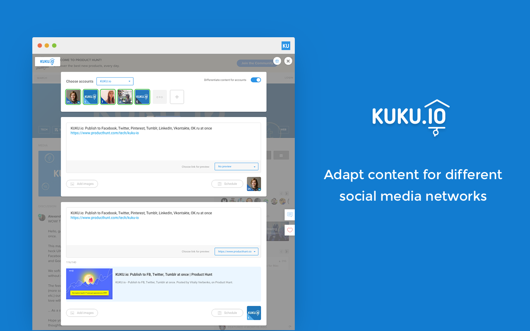Click the 116/140 character counter
The image size is (530, 331).
click(x=71, y=262)
